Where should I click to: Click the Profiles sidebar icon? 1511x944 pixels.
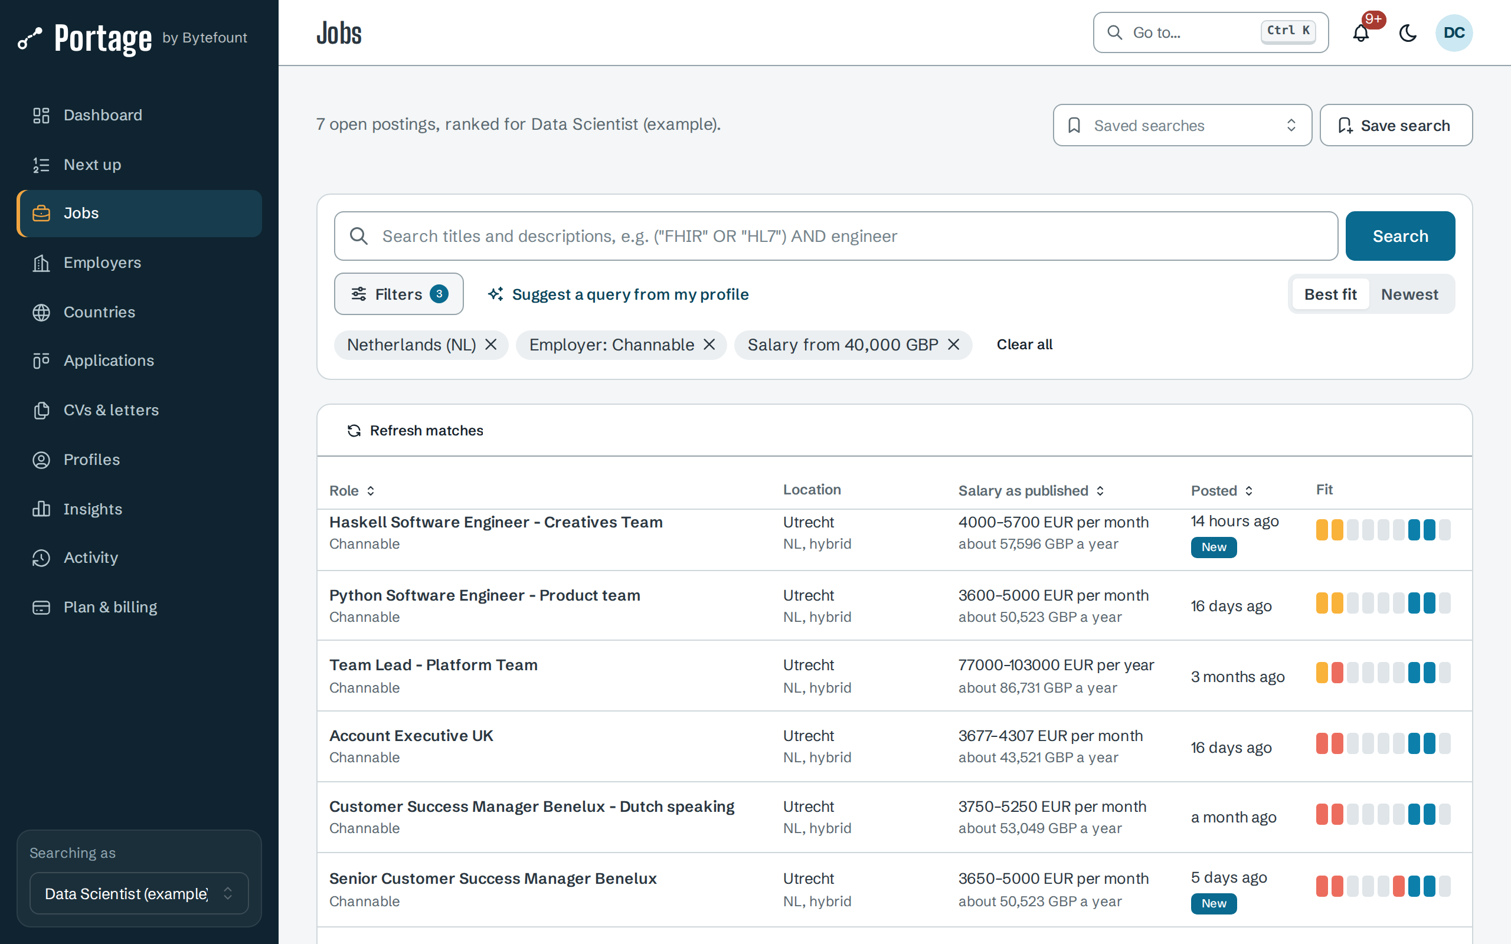point(41,460)
